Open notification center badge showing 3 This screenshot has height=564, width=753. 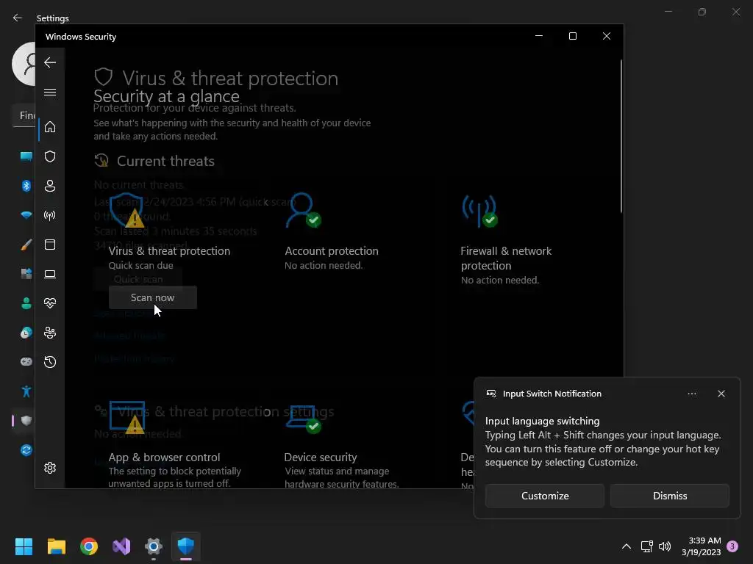point(732,546)
